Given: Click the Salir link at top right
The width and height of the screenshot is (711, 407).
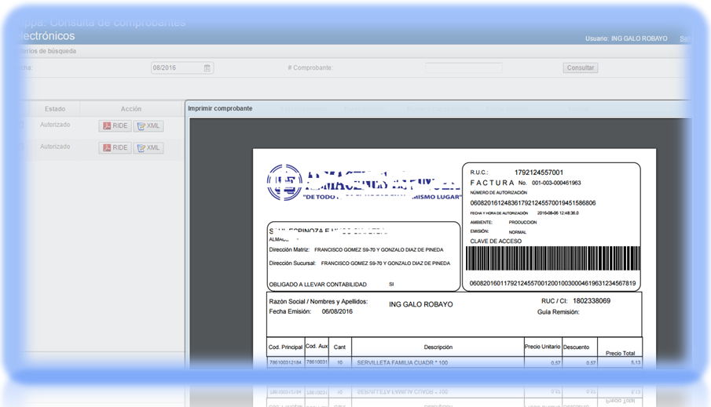Looking at the screenshot, I should (x=684, y=38).
